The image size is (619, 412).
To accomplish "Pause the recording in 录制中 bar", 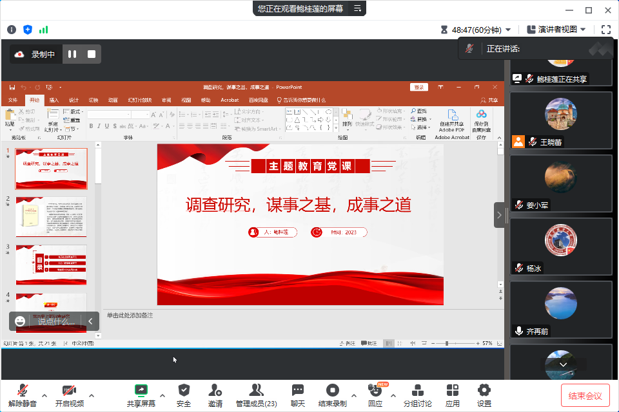I will point(73,55).
